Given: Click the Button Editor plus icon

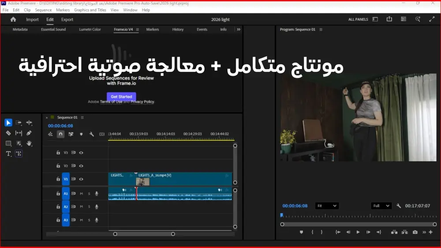Looking at the screenshot, I should [x=430, y=232].
